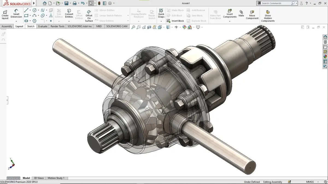
Task: Click Zoom to Area magnifier icon
Action: click(139, 27)
